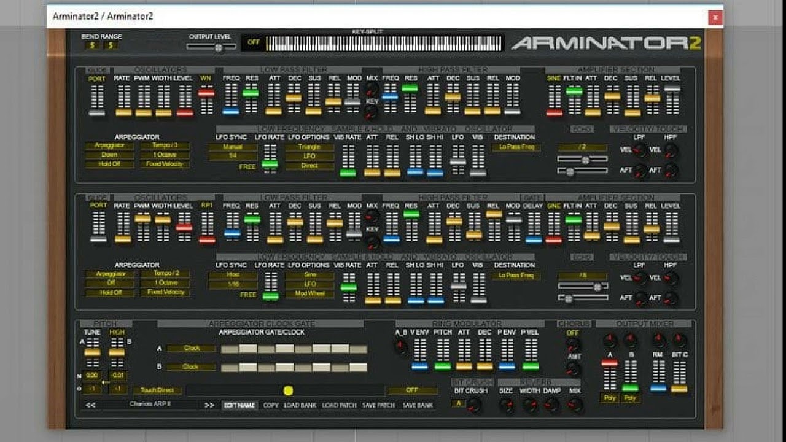Toggle the OFF button beside the yellow dot

click(411, 390)
